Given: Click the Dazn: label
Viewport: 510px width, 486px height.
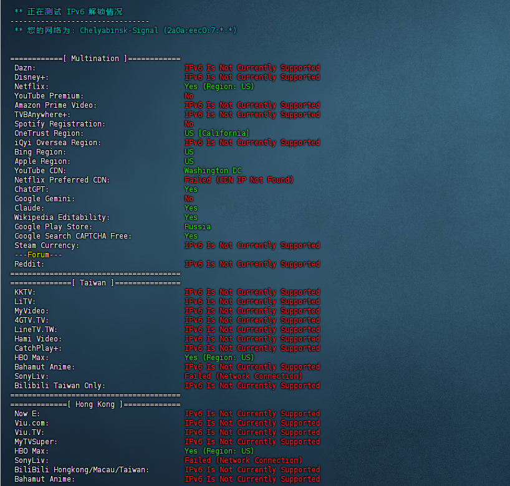Looking at the screenshot, I should click(25, 68).
